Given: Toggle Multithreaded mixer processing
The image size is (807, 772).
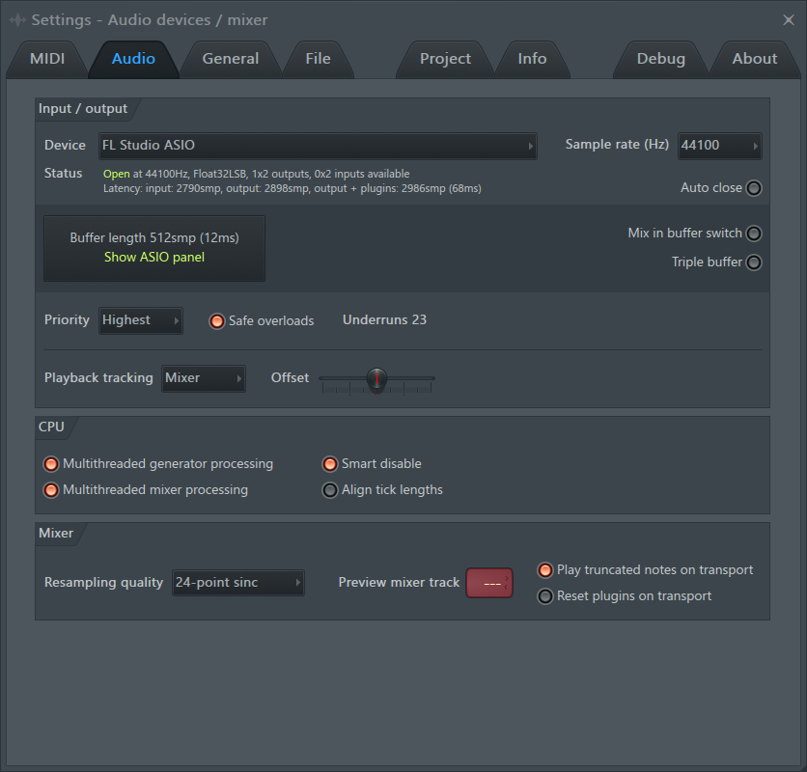Looking at the screenshot, I should (51, 490).
